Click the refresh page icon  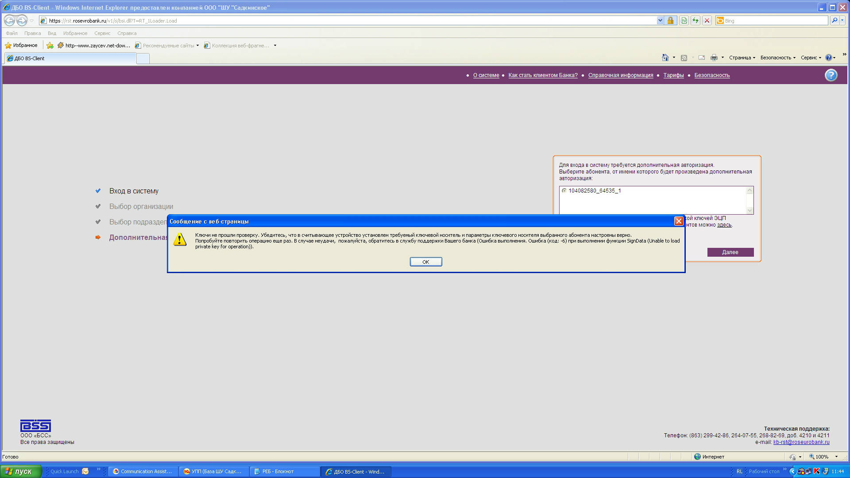(x=695, y=21)
